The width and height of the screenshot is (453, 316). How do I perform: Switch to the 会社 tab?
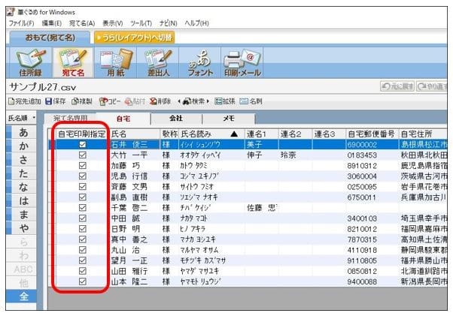point(175,119)
